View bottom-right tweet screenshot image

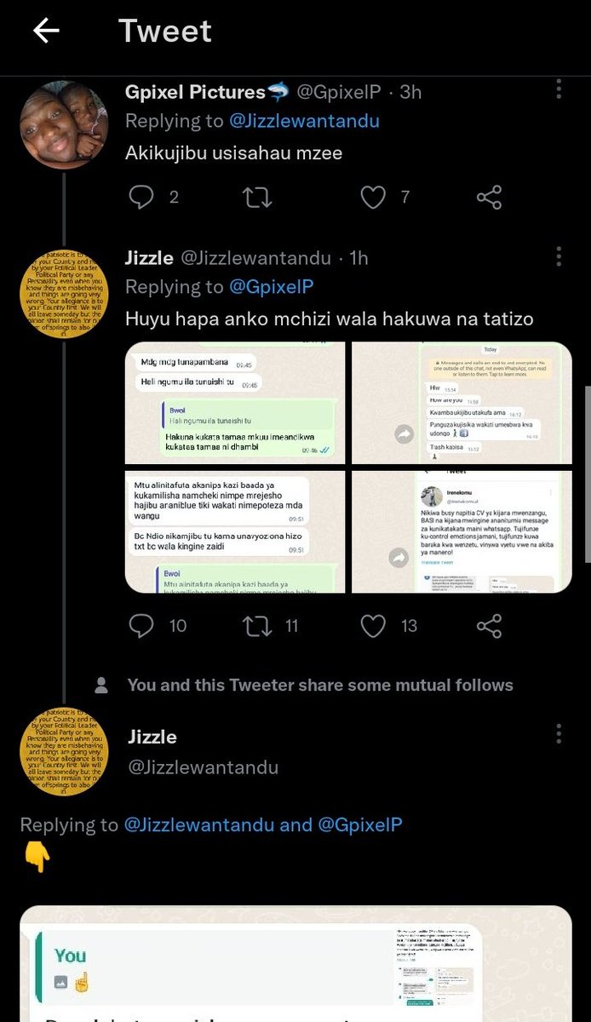tap(462, 531)
